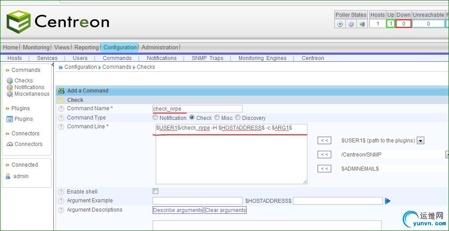Viewport: 449px width, 231px height.
Task: Click the Add a Command header icon
Action: click(x=61, y=91)
